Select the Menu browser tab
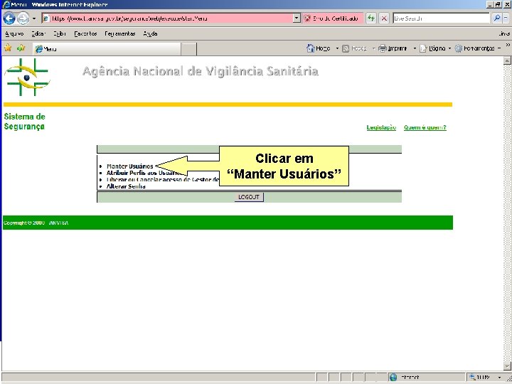The width and height of the screenshot is (512, 384). coord(107,49)
